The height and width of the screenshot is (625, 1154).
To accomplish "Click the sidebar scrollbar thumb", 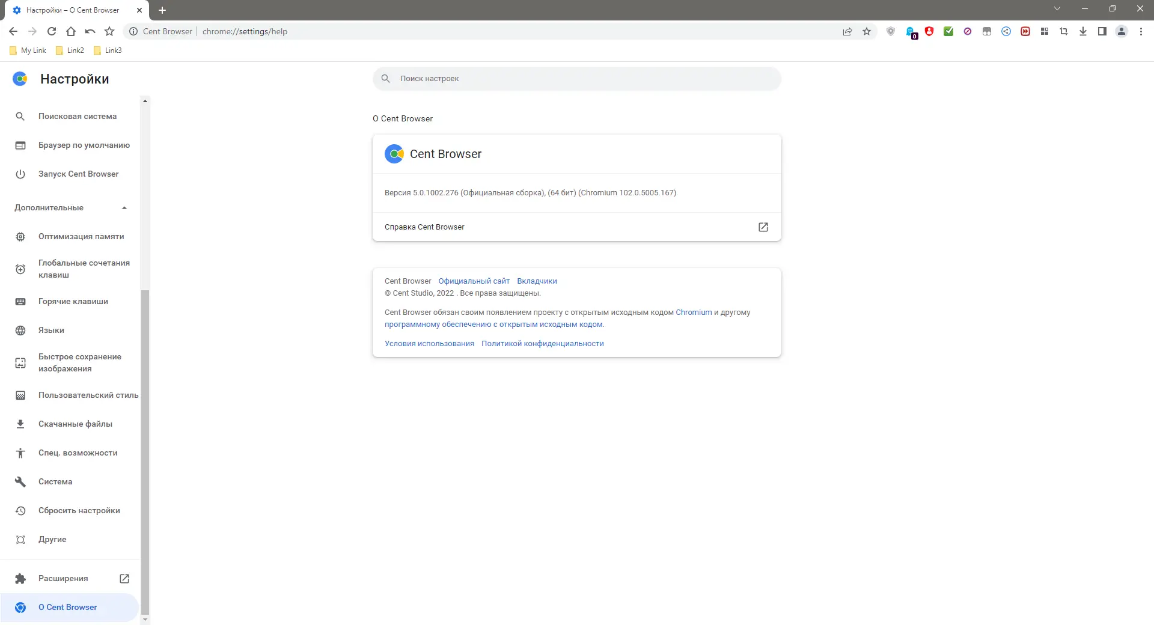I will (x=145, y=452).
